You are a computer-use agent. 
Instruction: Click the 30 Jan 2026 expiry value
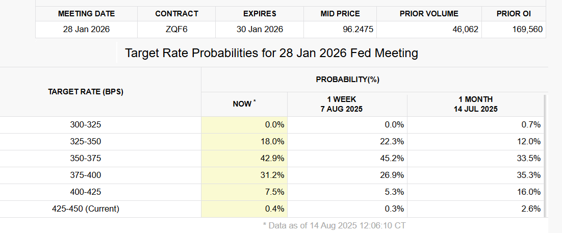coord(260,30)
